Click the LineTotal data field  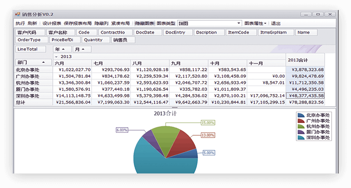pos(30,49)
